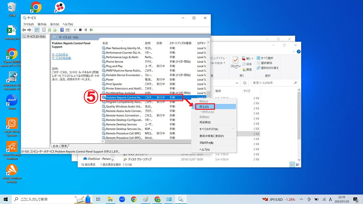Open Avast Premium Security desktop icon
This screenshot has width=363, height=204.
click(x=12, y=174)
